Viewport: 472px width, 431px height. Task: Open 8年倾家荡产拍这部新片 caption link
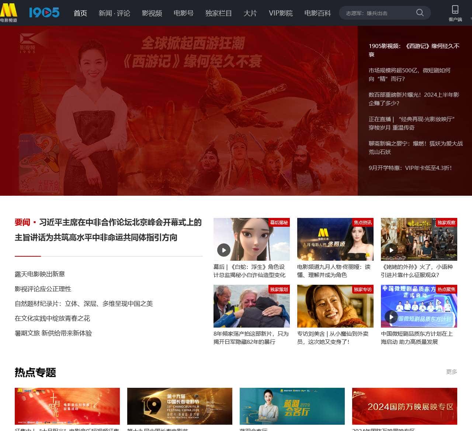[251, 338]
